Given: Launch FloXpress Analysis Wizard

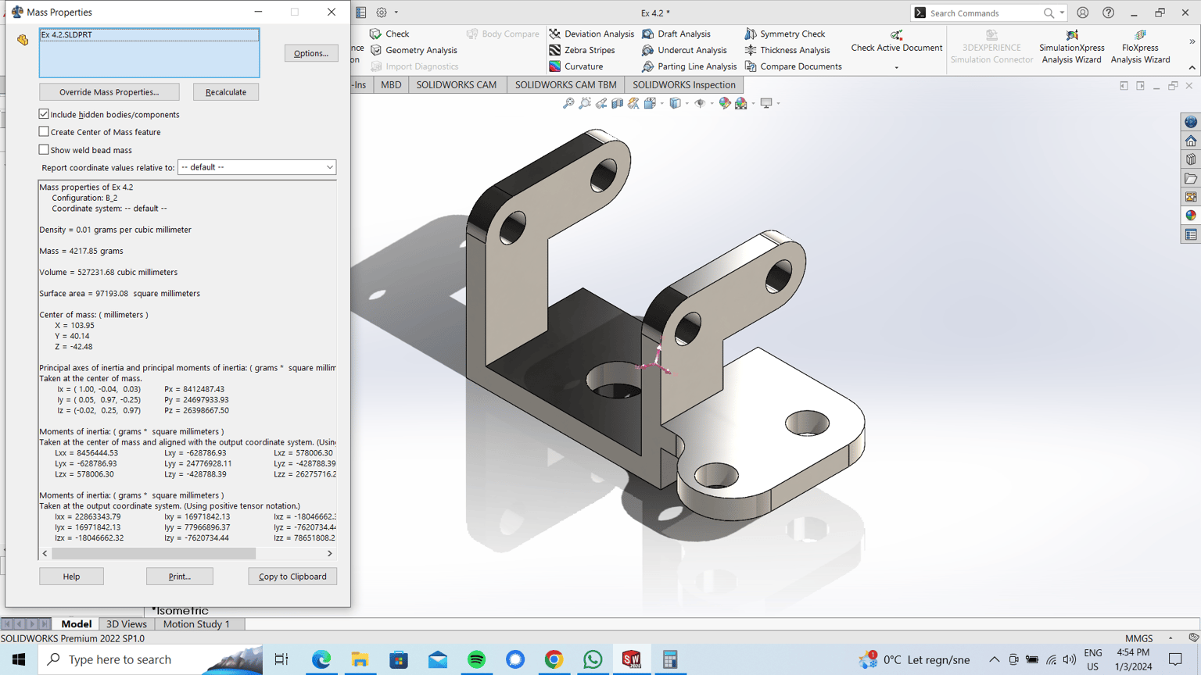Looking at the screenshot, I should pos(1140,47).
